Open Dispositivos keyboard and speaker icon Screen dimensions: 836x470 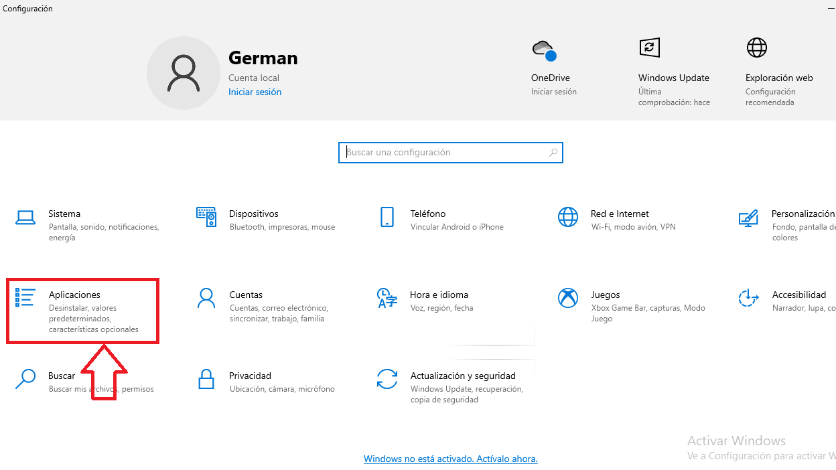pos(206,217)
